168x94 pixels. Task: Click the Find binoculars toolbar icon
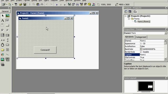pos(42,4)
